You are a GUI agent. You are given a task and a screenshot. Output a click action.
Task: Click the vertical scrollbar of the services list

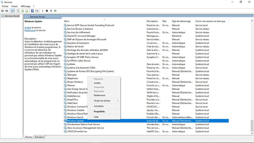tap(252, 76)
